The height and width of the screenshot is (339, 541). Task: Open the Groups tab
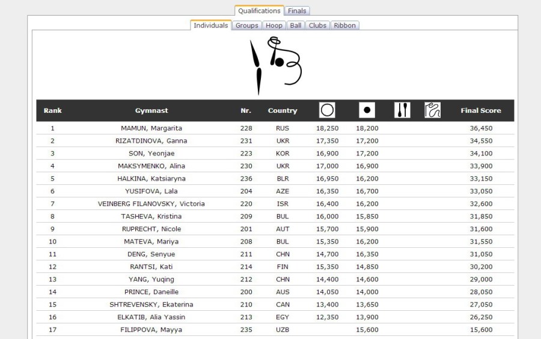click(246, 25)
